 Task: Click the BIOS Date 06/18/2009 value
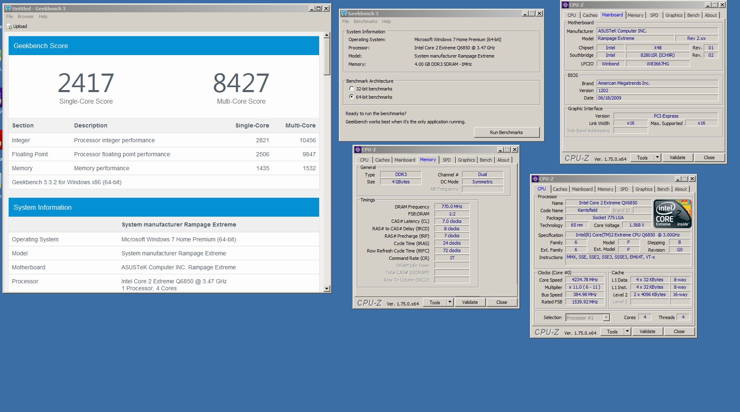pos(657,98)
